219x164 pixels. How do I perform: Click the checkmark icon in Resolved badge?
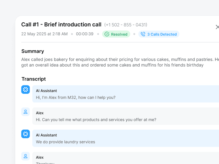(107, 34)
